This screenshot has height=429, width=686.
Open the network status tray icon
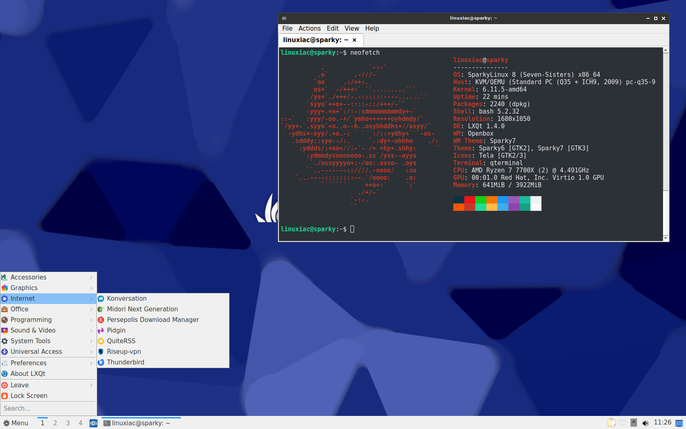click(x=622, y=423)
